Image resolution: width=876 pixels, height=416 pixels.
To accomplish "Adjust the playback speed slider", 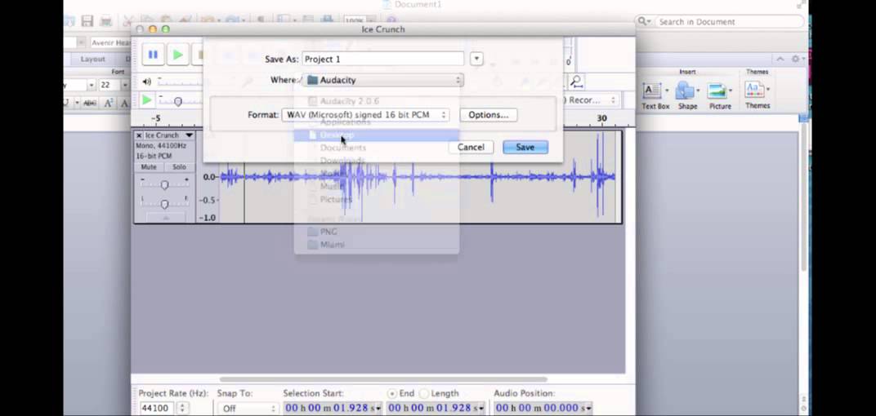I will (177, 101).
